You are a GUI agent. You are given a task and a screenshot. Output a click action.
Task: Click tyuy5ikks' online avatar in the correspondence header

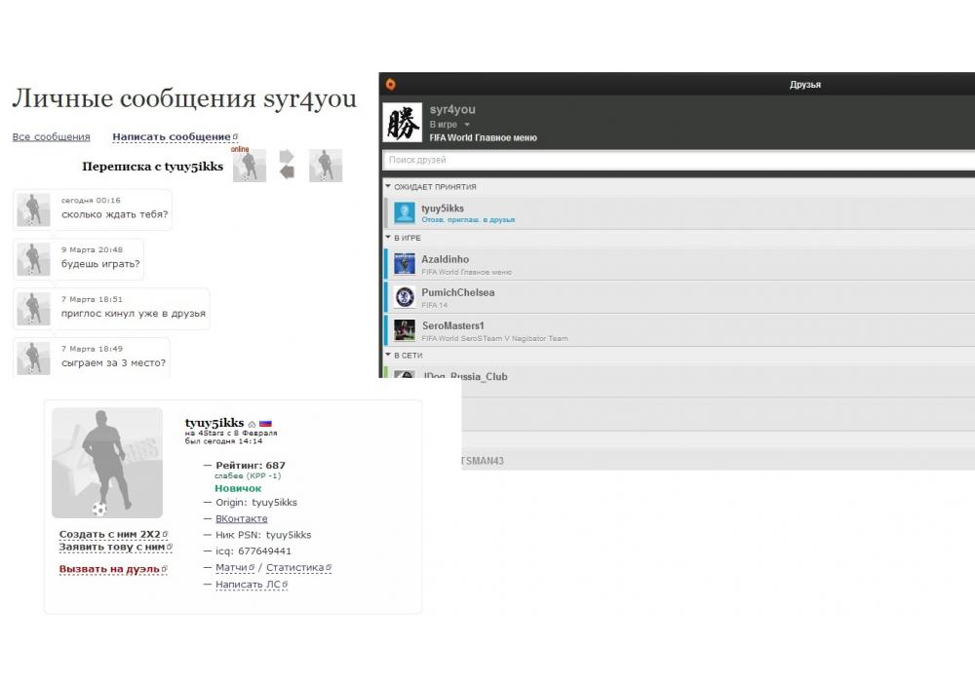[x=250, y=166]
